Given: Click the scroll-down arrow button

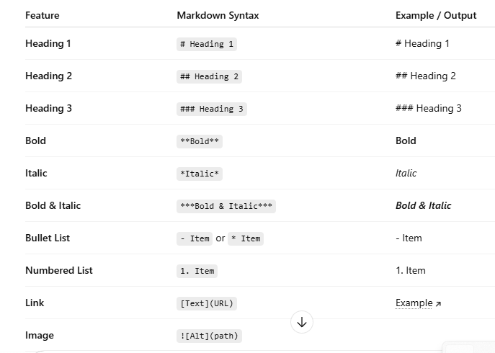Looking at the screenshot, I should pyautogui.click(x=302, y=322).
